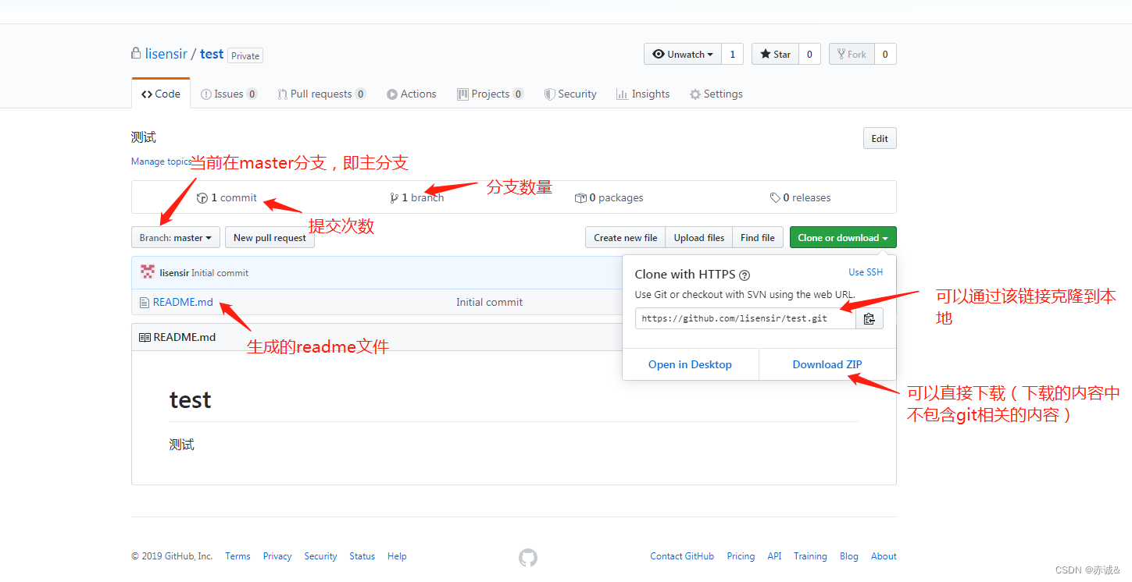Viewport: 1132px width, 582px height.
Task: Click the Manage topics link
Action: pyautogui.click(x=162, y=161)
